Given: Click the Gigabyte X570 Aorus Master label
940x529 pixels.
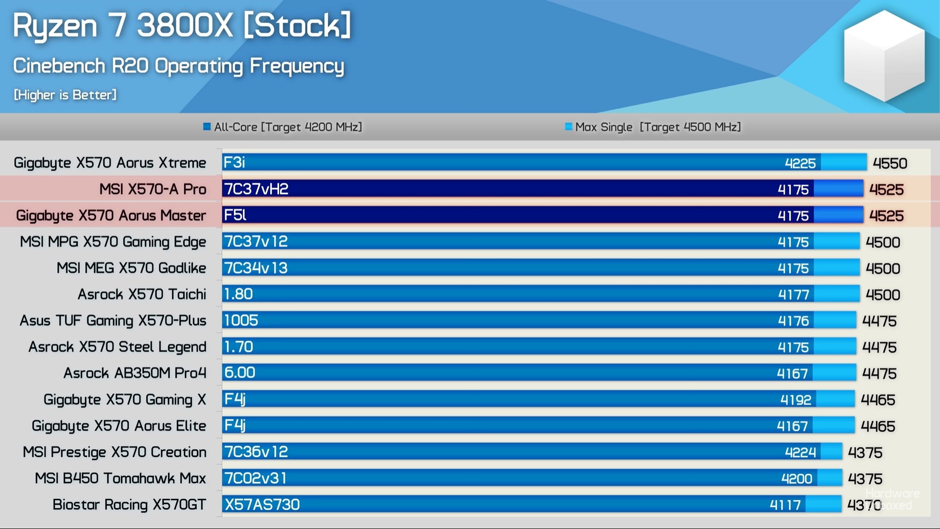Looking at the screenshot, I should pyautogui.click(x=111, y=216).
